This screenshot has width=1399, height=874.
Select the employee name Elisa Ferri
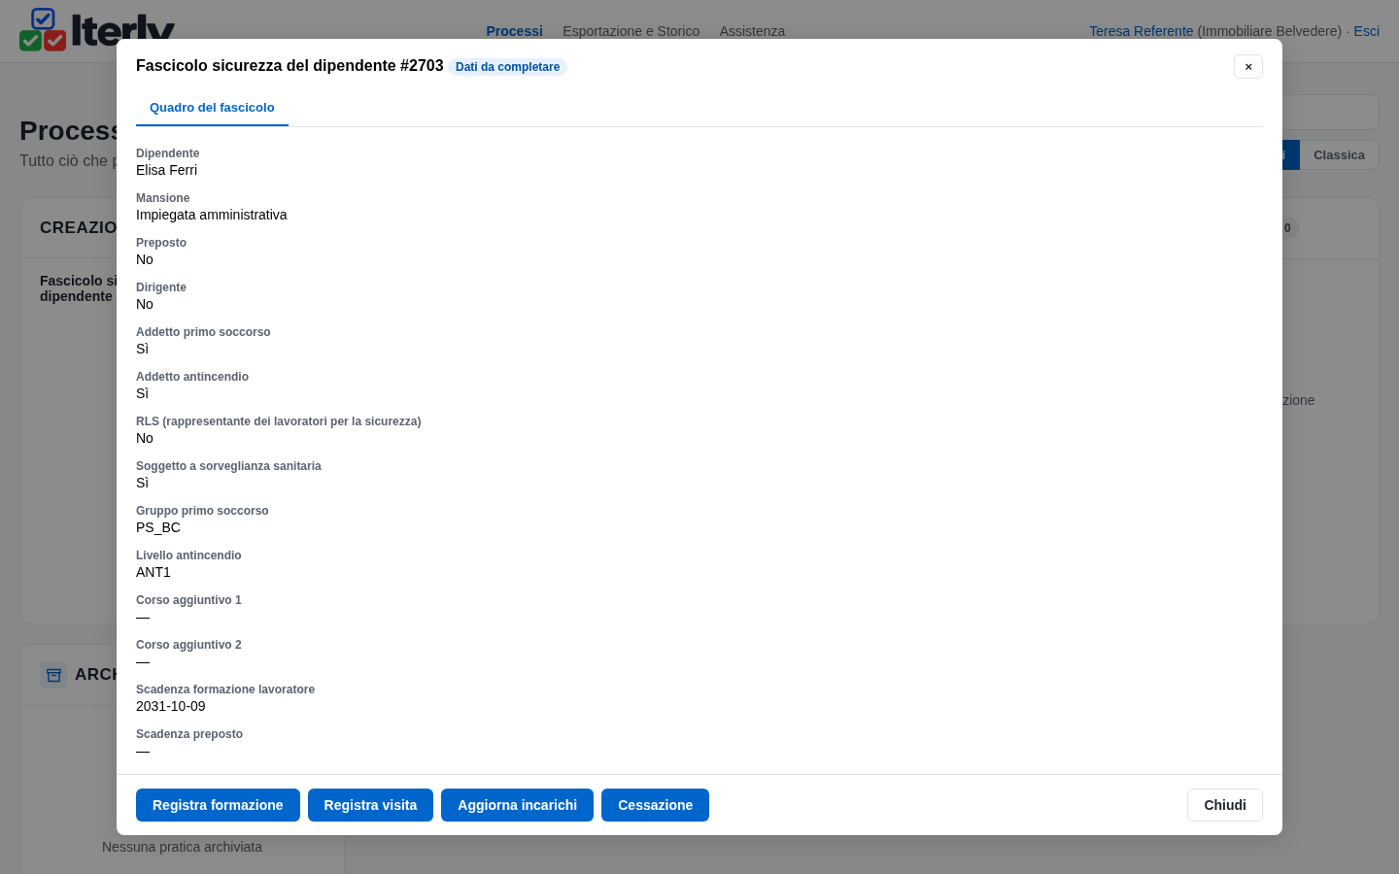166,170
